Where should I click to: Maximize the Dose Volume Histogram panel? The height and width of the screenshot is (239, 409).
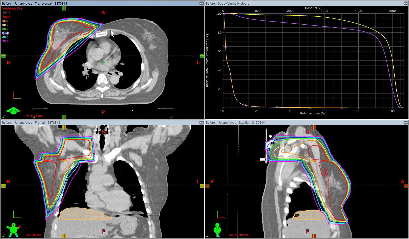405,4
